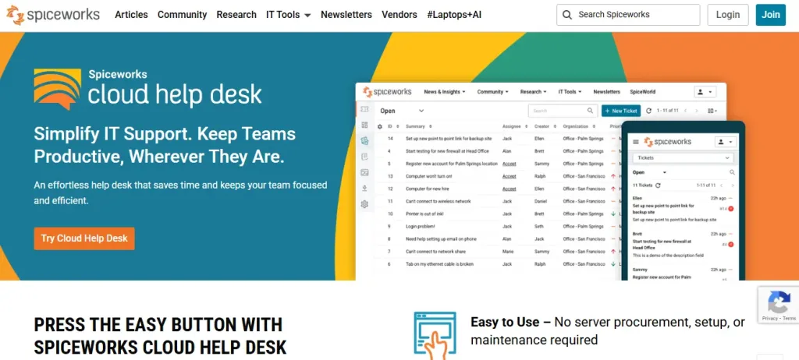
Task: Open the Vendors menu item
Action: coord(399,15)
